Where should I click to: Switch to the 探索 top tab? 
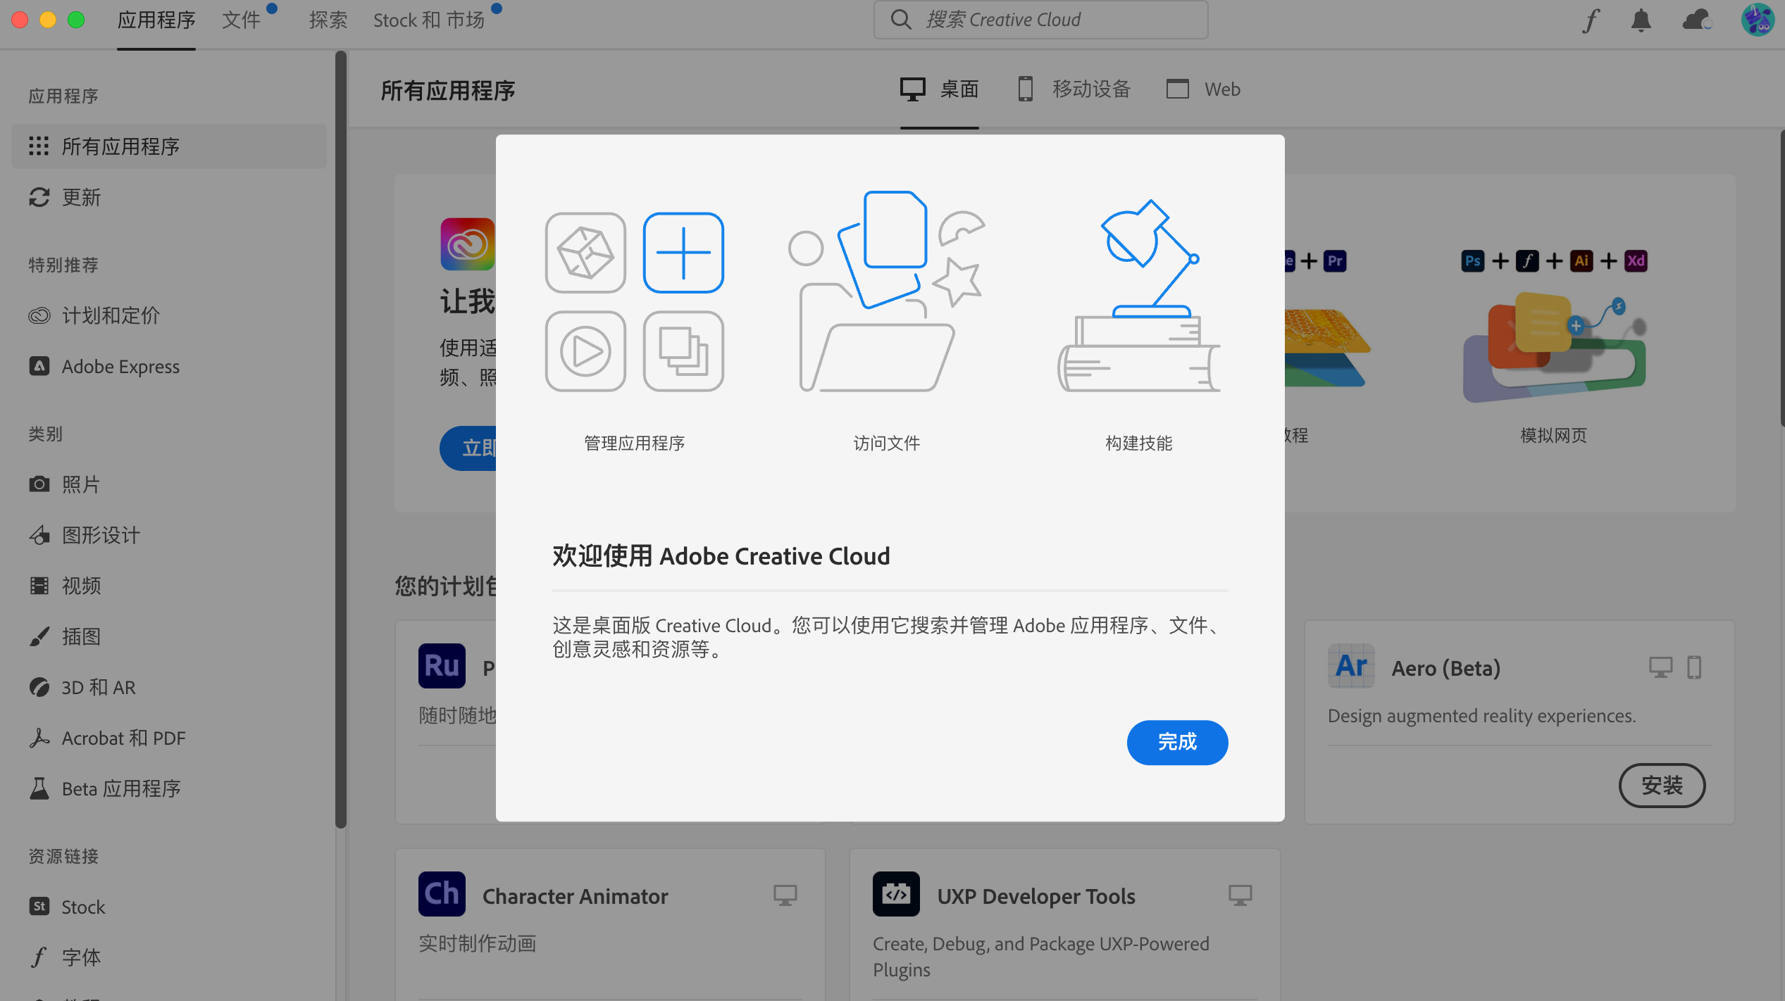[x=328, y=20]
